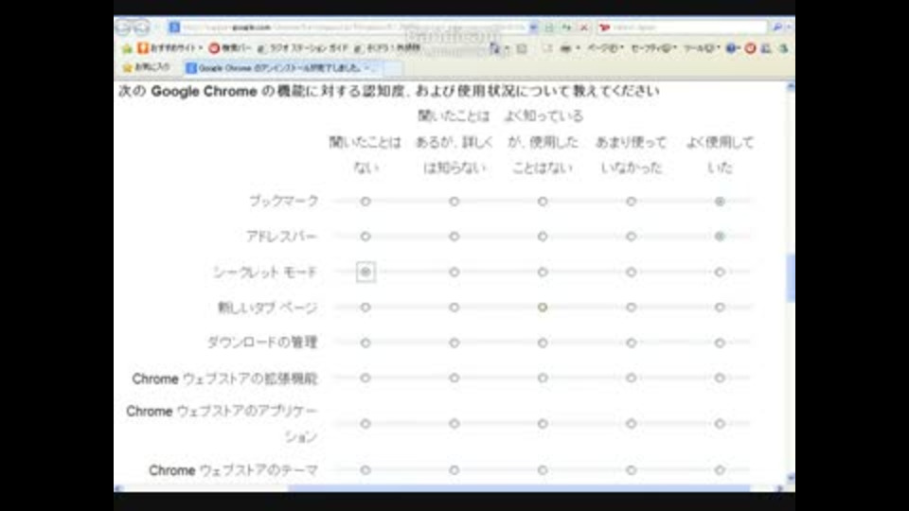Select 新しいタブ ページ よく使用していた radio

click(720, 307)
